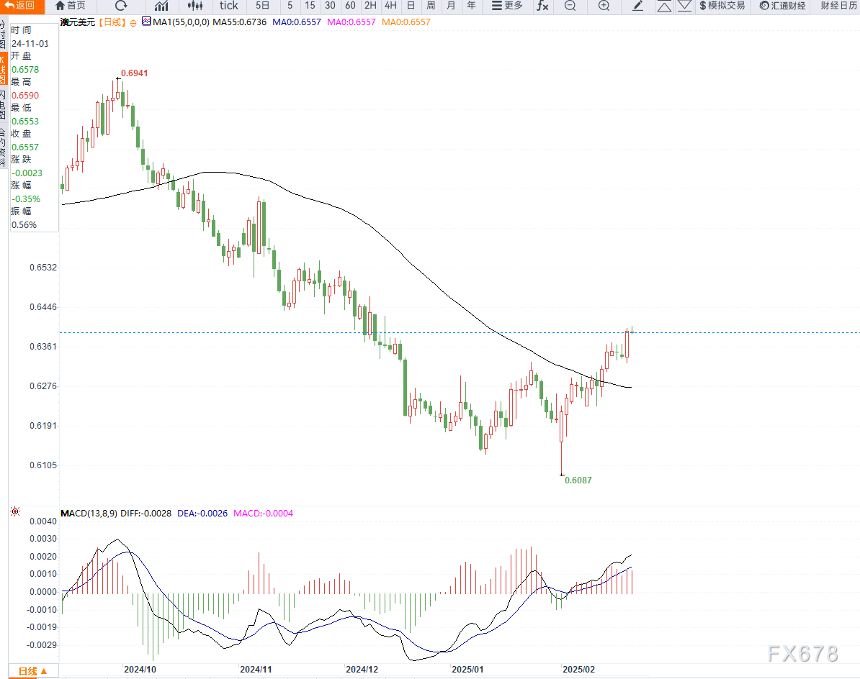Zoom out chart with minus magnifier
The width and height of the screenshot is (860, 679).
pos(570,6)
